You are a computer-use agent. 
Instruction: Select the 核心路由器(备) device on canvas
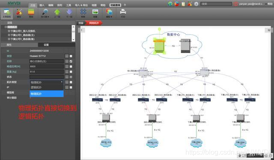click(205, 73)
